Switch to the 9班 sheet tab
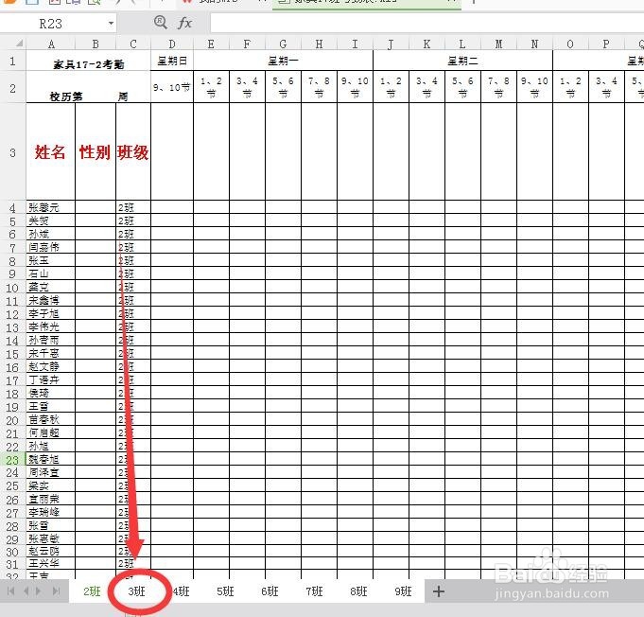 403,591
